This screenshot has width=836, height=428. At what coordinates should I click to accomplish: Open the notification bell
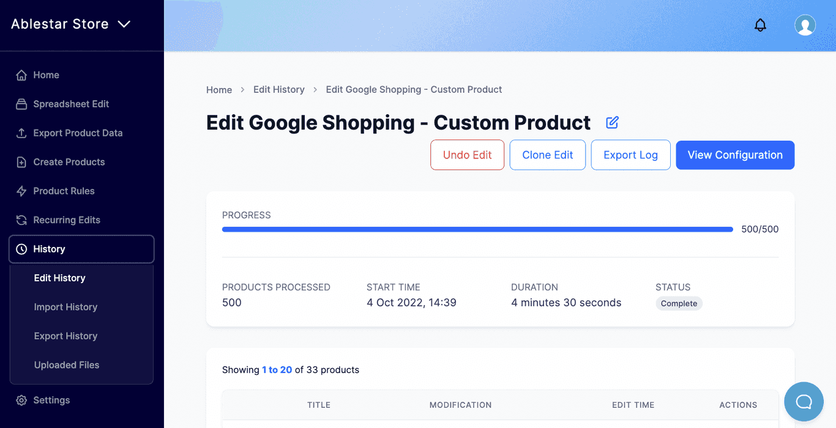760,25
